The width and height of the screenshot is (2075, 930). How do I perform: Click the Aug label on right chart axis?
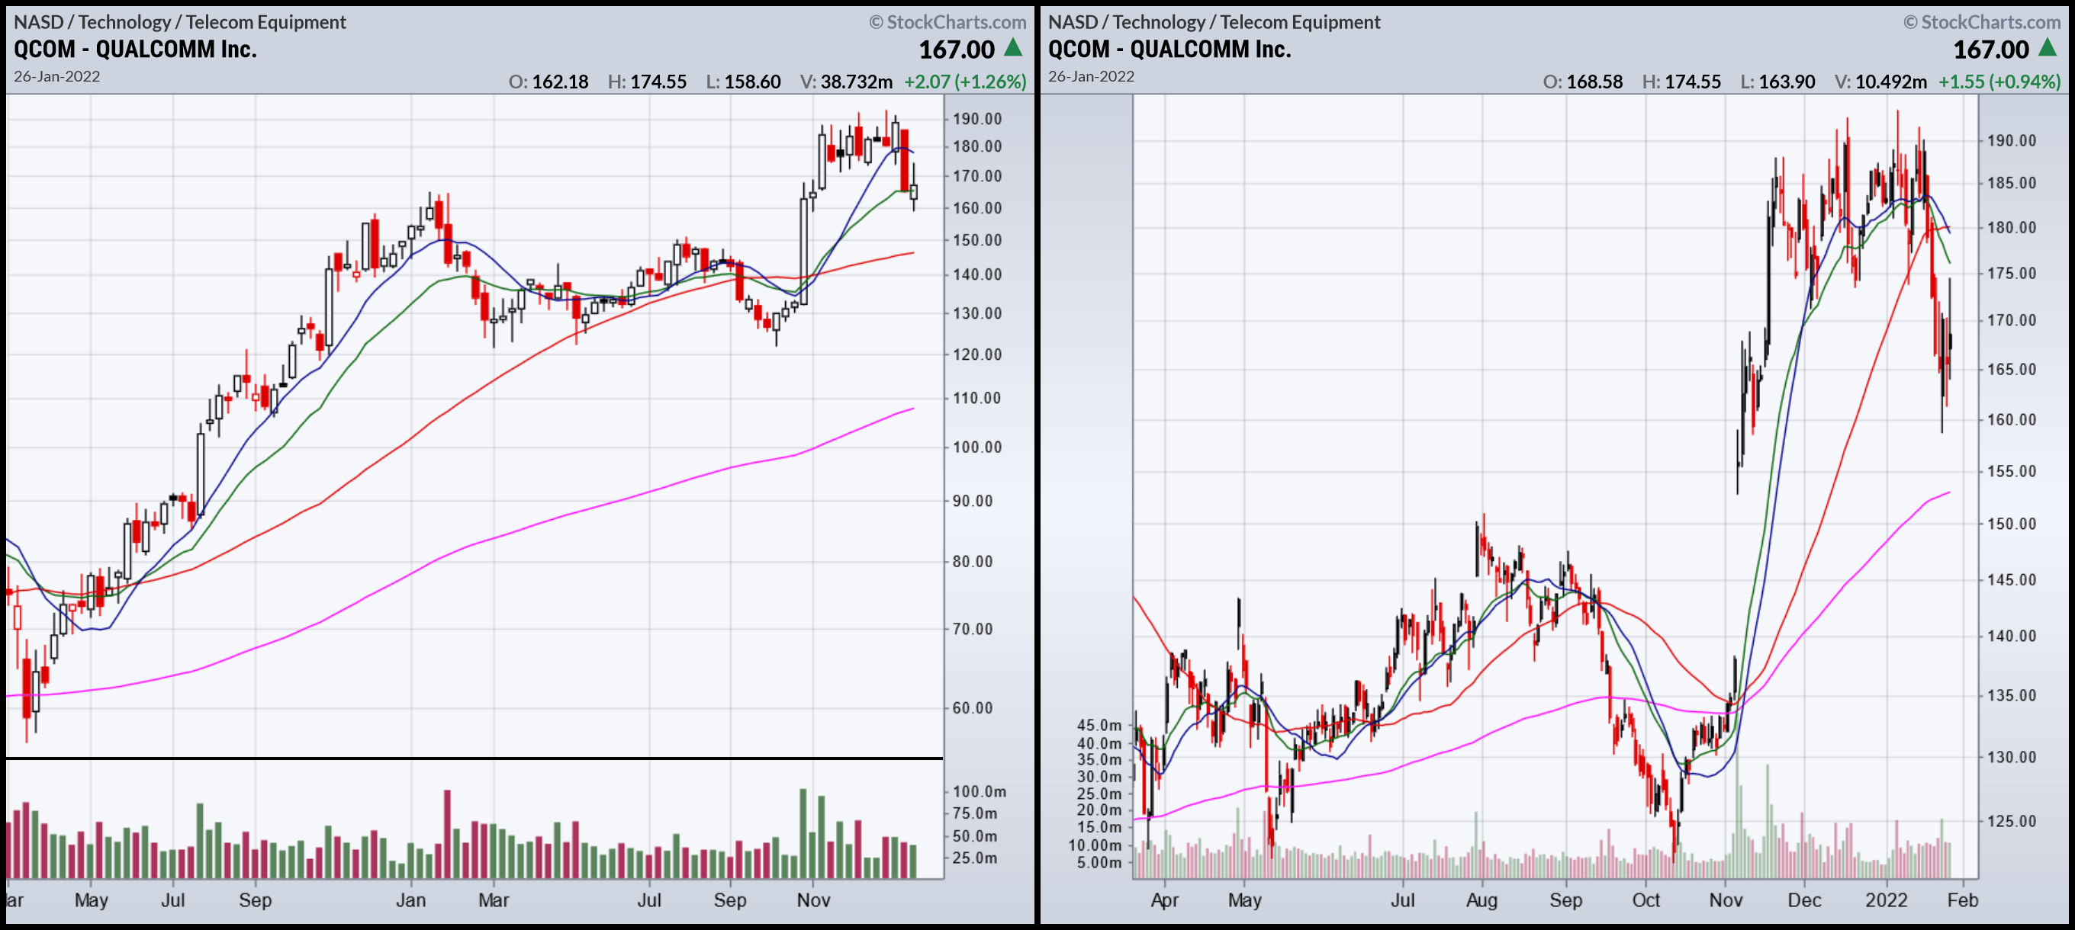tap(1482, 900)
